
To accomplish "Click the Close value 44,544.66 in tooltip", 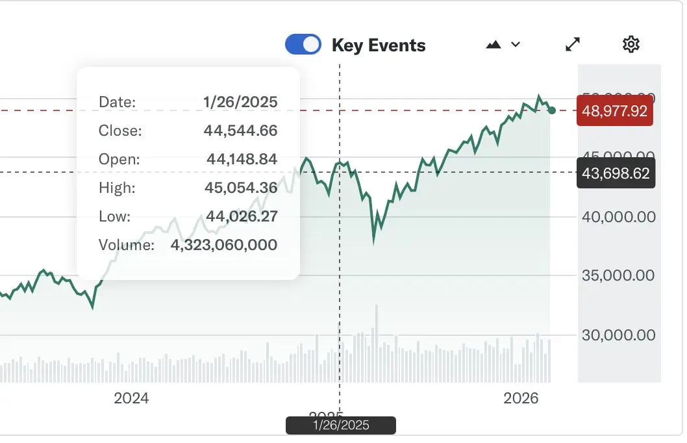I will pos(240,131).
